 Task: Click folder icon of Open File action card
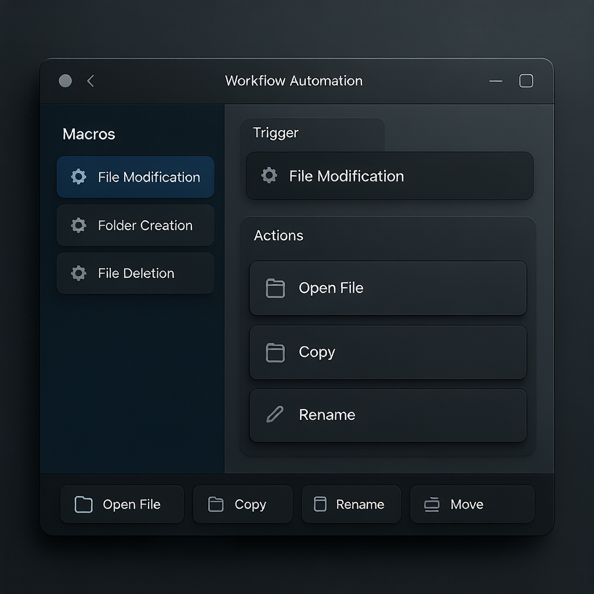tap(275, 288)
